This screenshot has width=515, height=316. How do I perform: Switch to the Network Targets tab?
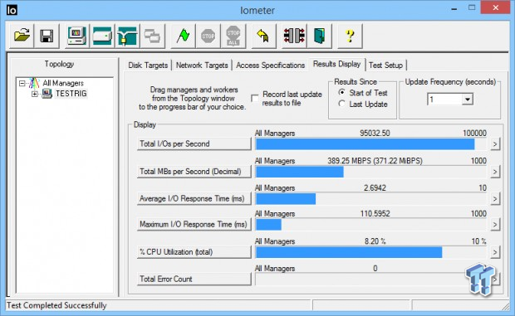coord(202,66)
